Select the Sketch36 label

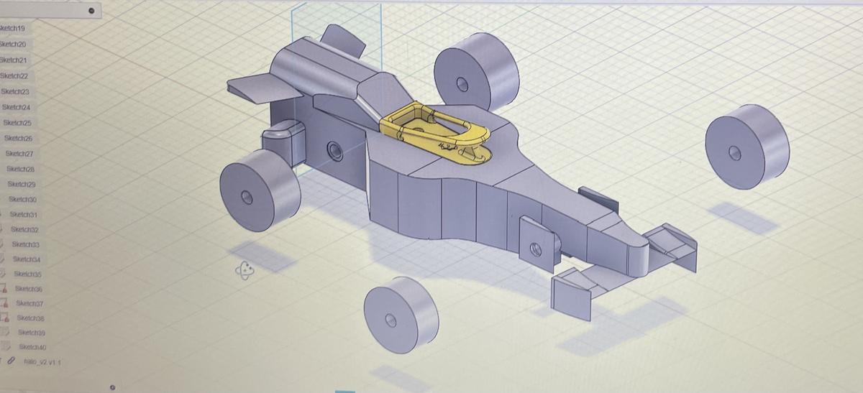click(29, 289)
